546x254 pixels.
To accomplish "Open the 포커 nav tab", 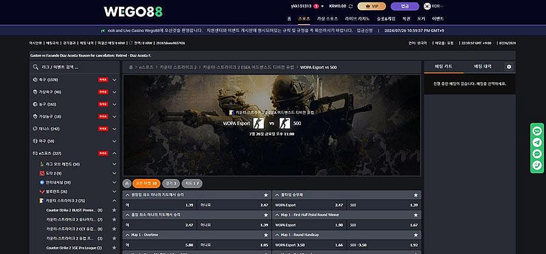I will (421, 19).
